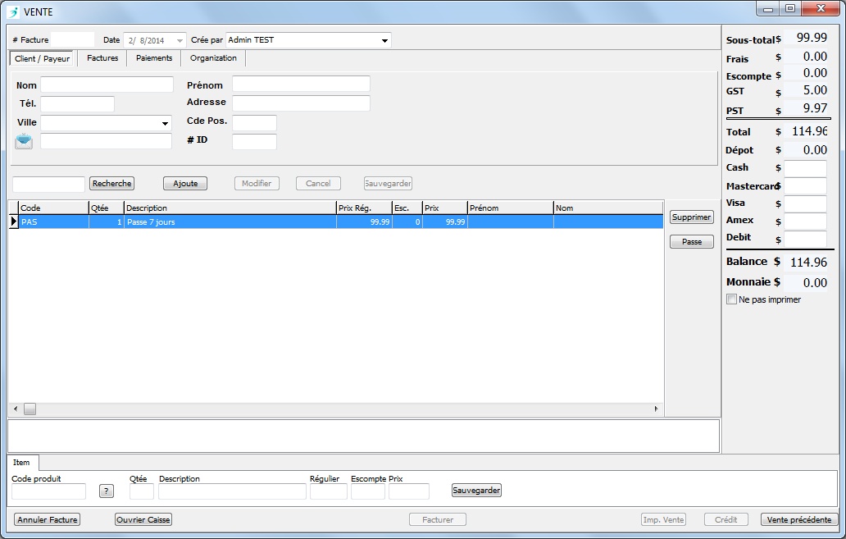Click the VENTE application logo icon

(x=12, y=11)
